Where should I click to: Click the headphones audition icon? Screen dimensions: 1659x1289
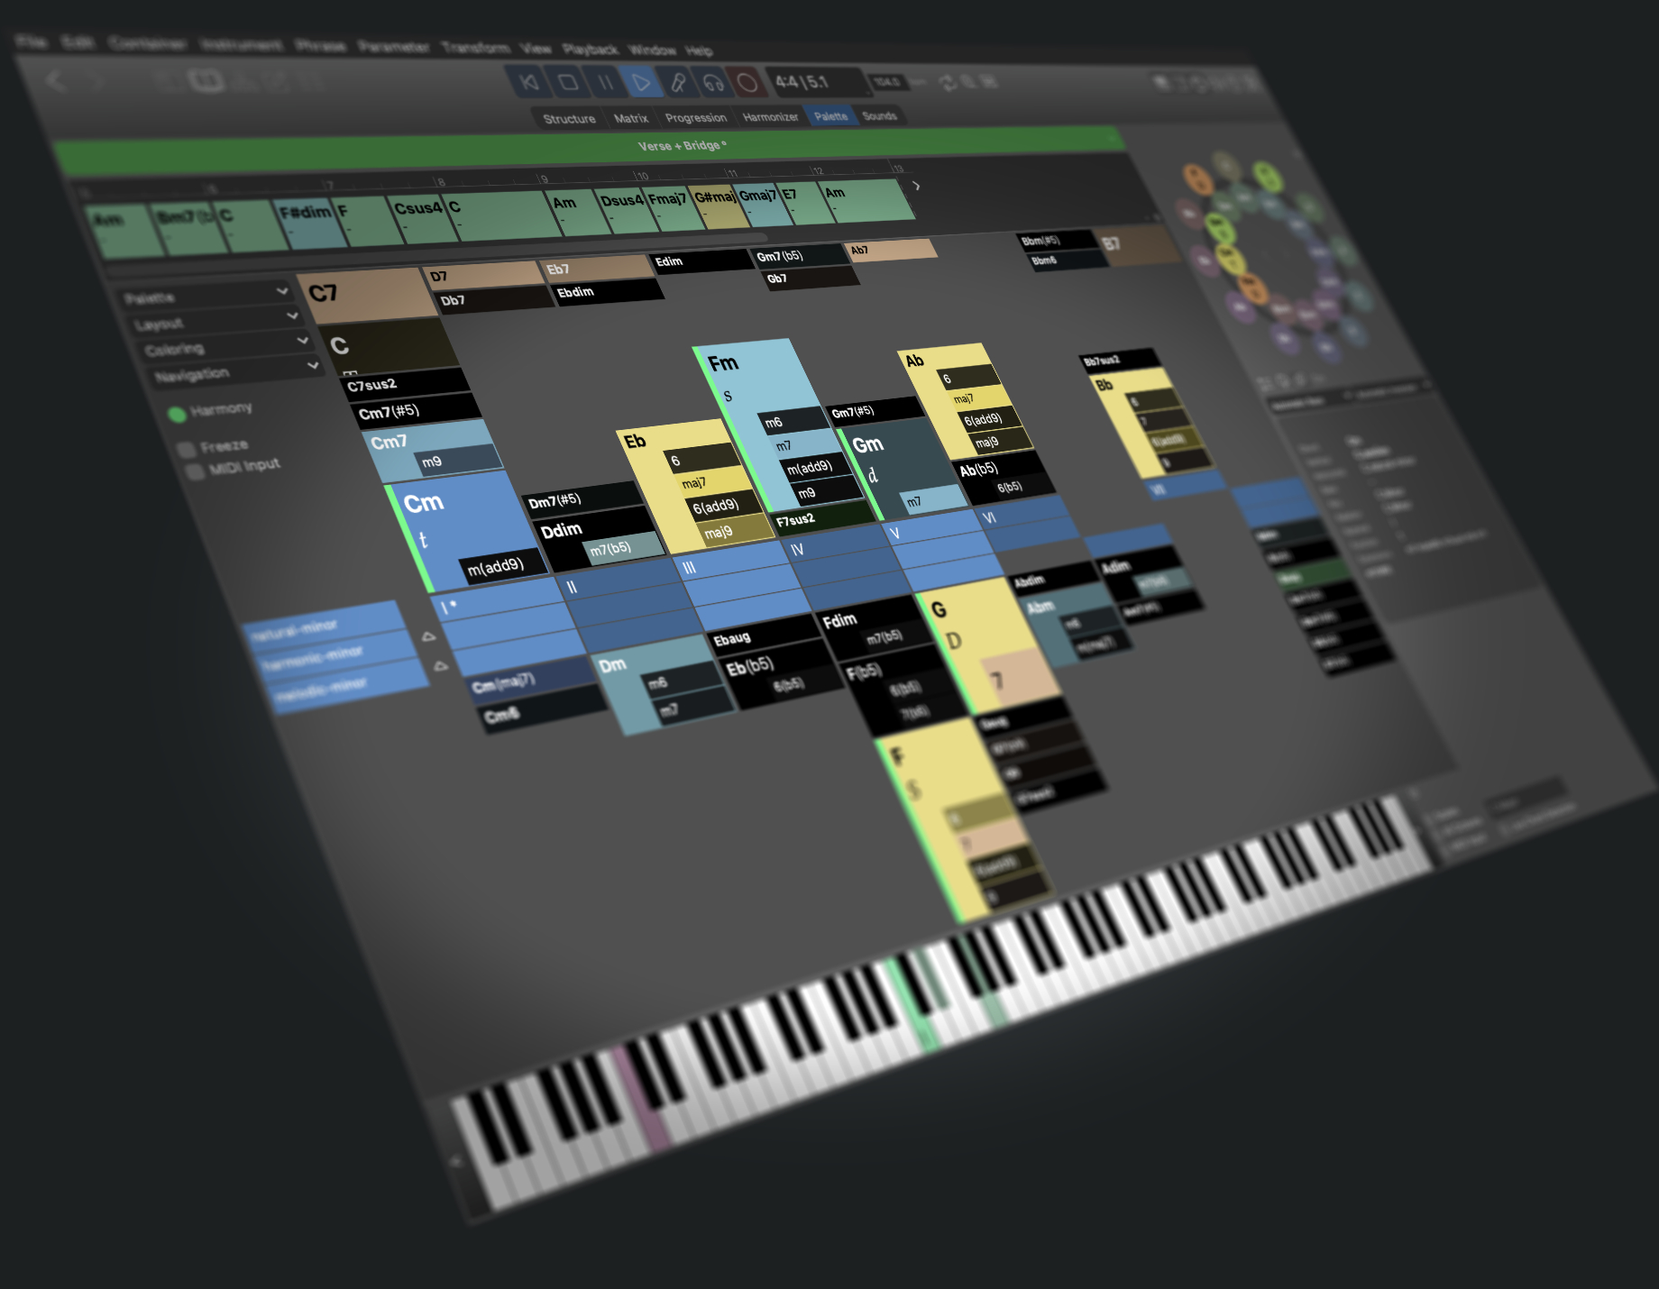coord(713,83)
